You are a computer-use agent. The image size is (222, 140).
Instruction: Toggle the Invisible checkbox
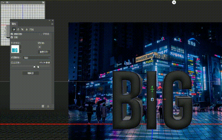[41, 34]
